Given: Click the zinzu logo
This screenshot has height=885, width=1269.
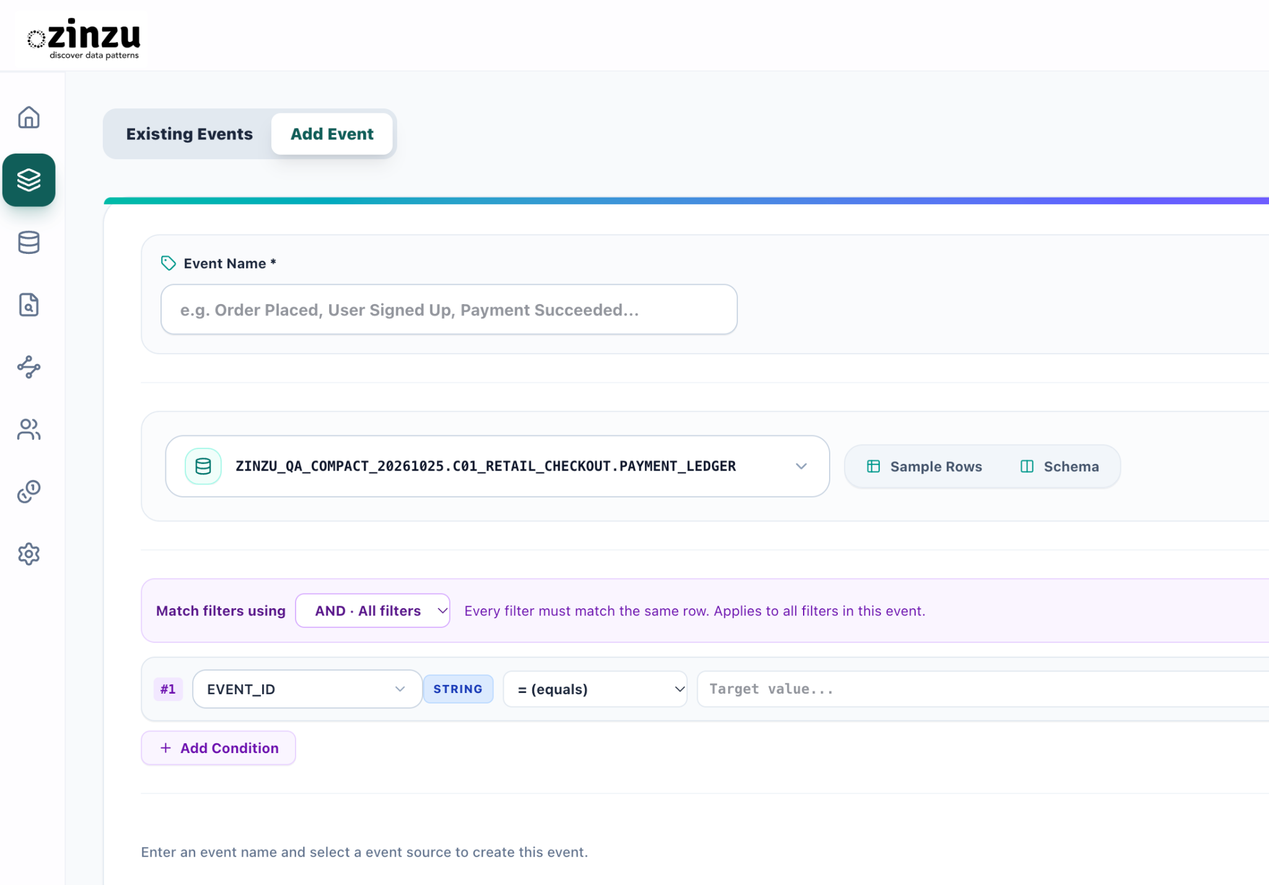Looking at the screenshot, I should tap(84, 38).
